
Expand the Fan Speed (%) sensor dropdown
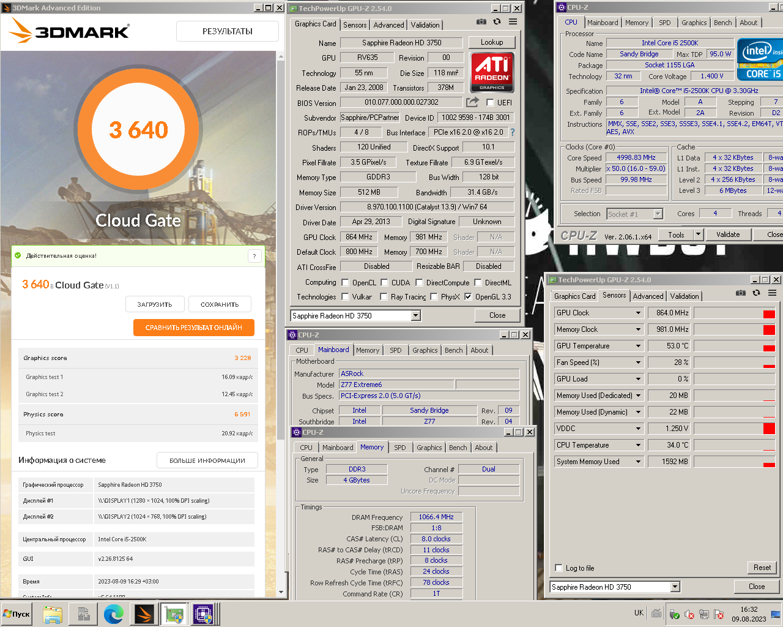(x=638, y=362)
